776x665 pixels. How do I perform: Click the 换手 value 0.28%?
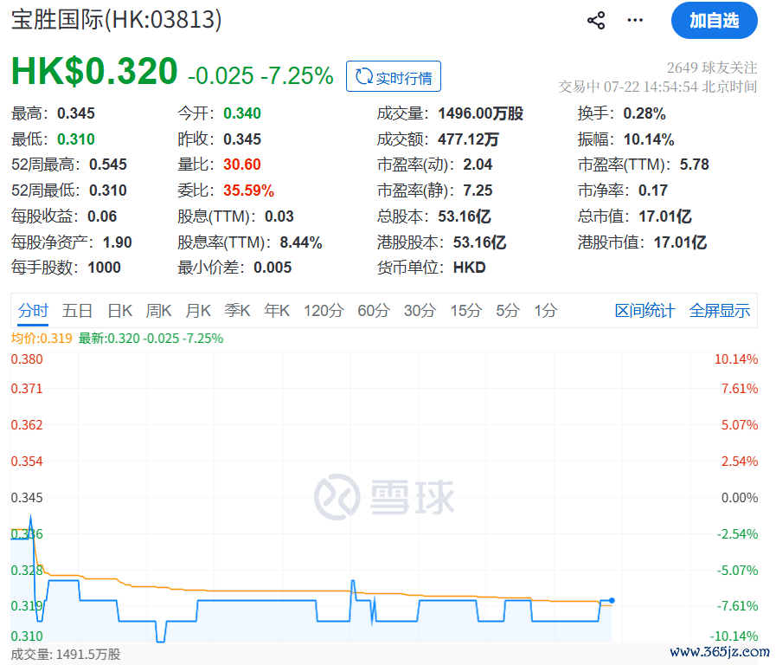click(x=645, y=113)
